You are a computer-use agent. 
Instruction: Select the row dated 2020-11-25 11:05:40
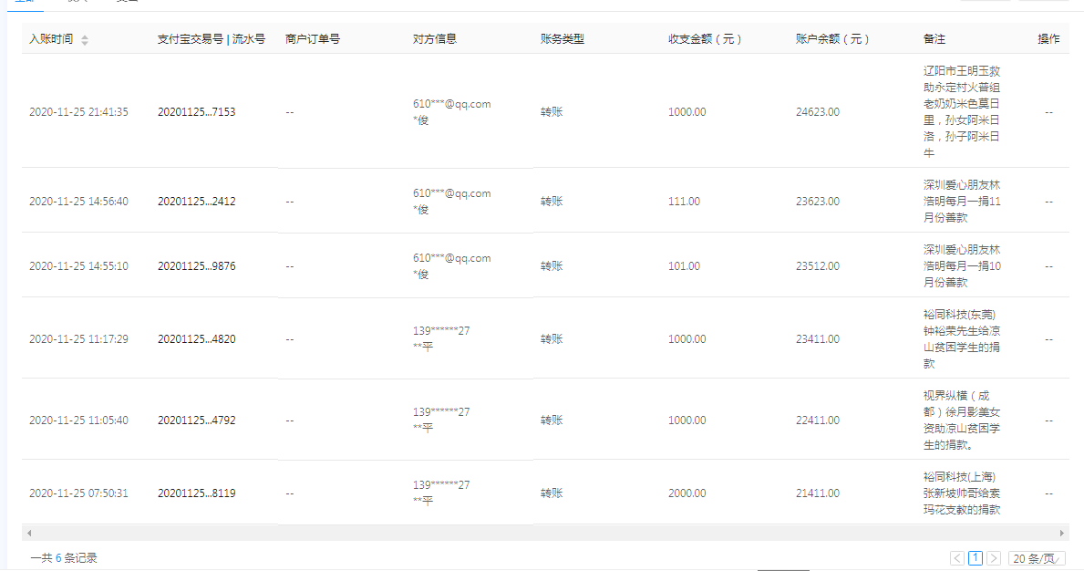[78, 420]
